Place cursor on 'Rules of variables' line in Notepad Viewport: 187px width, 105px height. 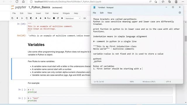coord(103,66)
